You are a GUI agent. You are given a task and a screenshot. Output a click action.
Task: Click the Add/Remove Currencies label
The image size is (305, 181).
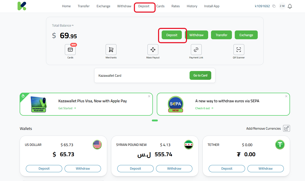[x=263, y=129]
